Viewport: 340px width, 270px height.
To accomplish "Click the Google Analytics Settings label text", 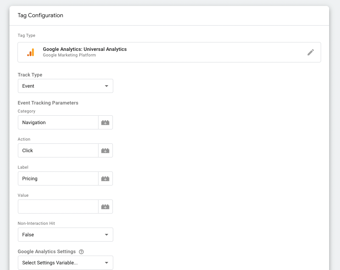I will tap(47, 251).
